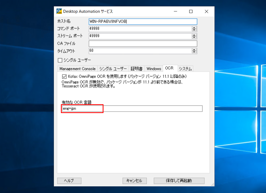Click the Desktop Automation app icon in title bar
The image size is (266, 193).
coord(59,11)
